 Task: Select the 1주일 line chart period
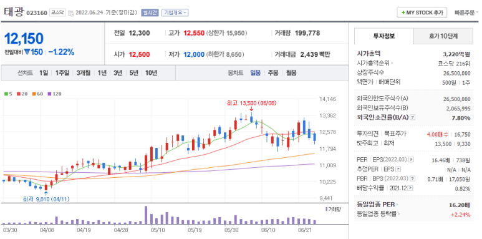point(62,73)
